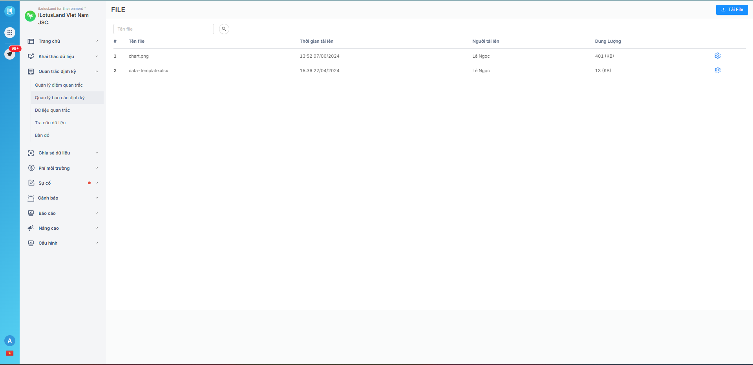Image resolution: width=753 pixels, height=365 pixels.
Task: Click the Thời gian tải lên header
Action: click(316, 41)
